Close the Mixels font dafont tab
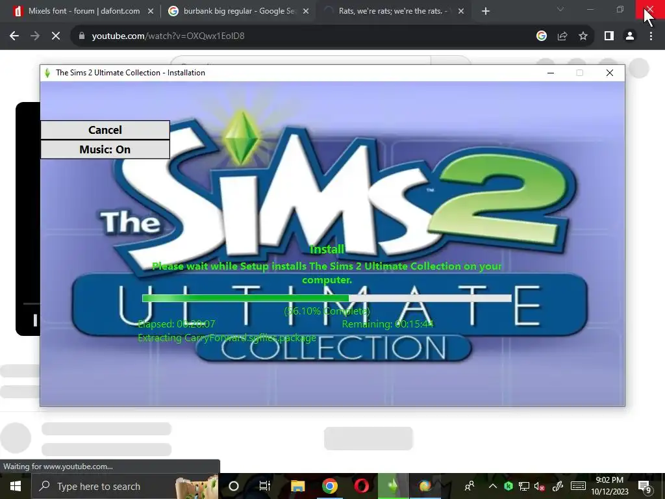 tap(151, 12)
